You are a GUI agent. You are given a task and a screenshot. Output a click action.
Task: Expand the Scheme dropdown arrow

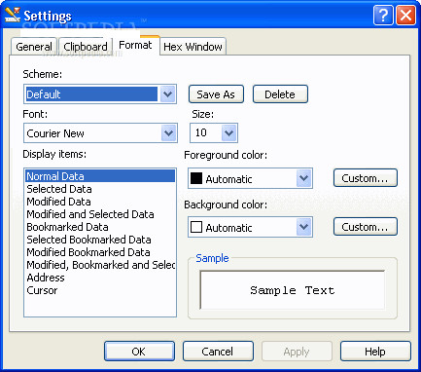tap(168, 94)
